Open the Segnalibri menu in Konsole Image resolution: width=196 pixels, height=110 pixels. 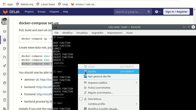pos(97,33)
